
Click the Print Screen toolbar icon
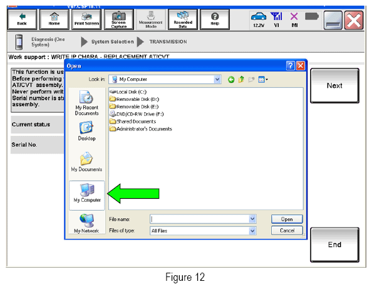point(86,19)
